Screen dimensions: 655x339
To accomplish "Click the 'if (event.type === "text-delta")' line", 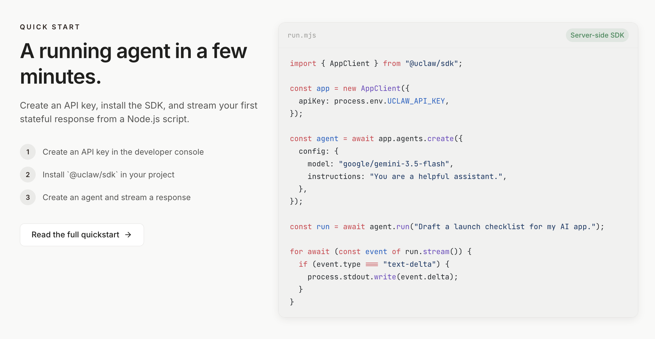I will (x=374, y=265).
